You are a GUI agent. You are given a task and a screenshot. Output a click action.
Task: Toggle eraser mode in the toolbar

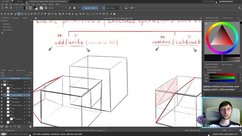[x=70, y=8]
